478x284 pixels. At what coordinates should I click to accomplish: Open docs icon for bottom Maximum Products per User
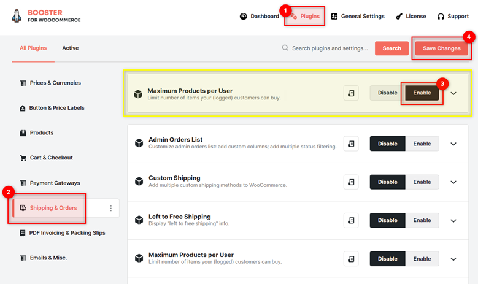pos(351,259)
